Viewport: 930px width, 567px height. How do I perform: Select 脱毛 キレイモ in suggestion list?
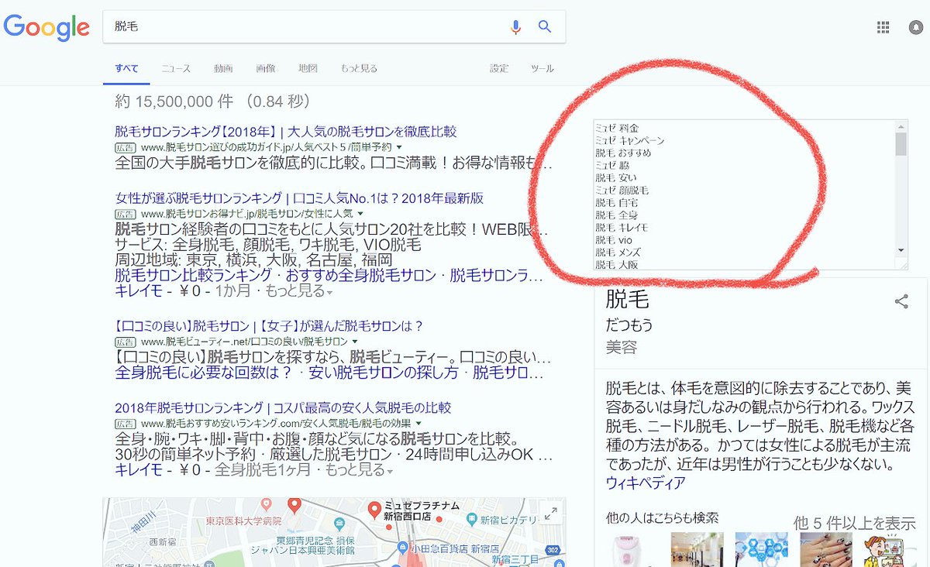point(622,228)
